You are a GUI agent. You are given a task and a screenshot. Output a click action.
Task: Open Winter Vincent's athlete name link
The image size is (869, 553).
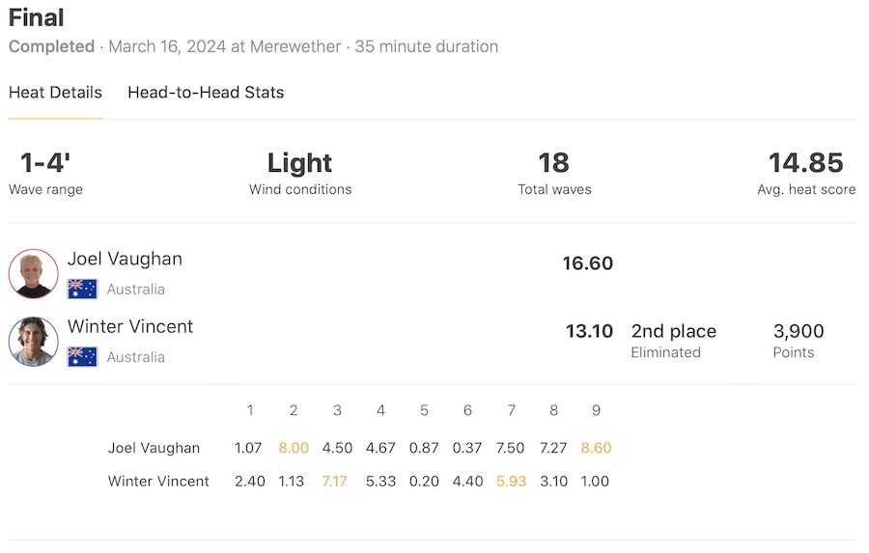coord(130,327)
